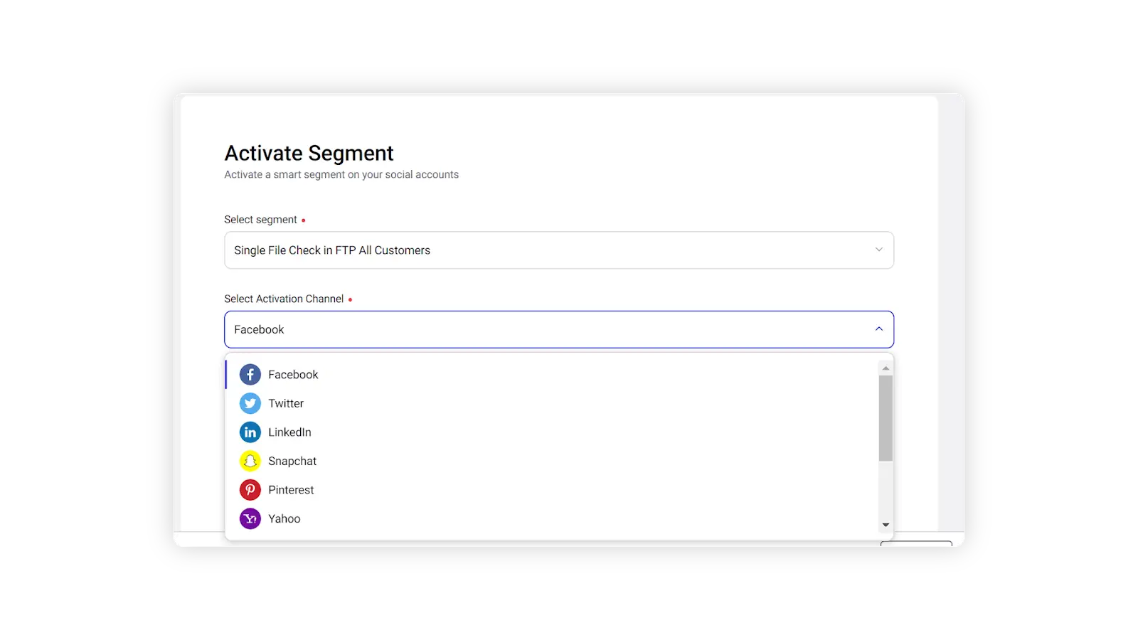The image size is (1138, 640).
Task: Click the Activate Segment heading
Action: click(309, 153)
